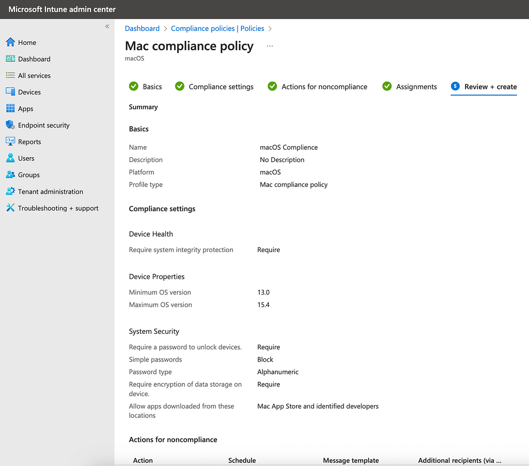
Task: Click Microsoft Intune admin center title
Action: 62,9
